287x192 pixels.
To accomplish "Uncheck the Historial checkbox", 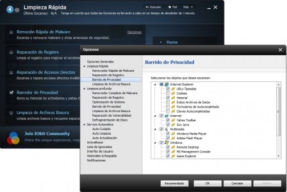I will pos(168,98).
